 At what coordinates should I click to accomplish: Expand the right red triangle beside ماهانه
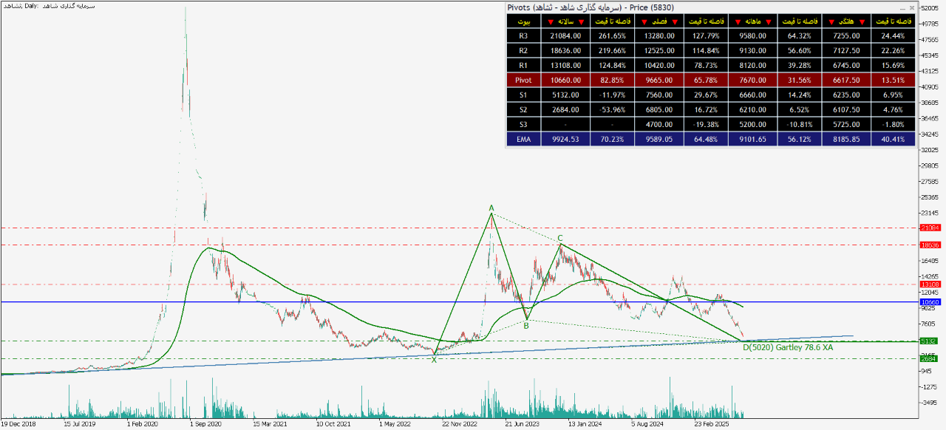click(769, 21)
